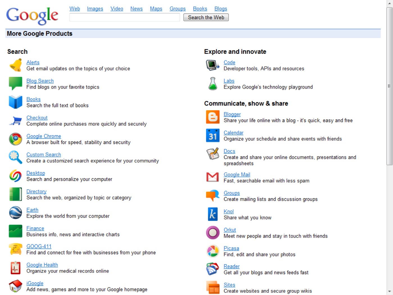This screenshot has height=295, width=393.
Task: Click the Picasa pinwheel icon
Action: point(213,251)
